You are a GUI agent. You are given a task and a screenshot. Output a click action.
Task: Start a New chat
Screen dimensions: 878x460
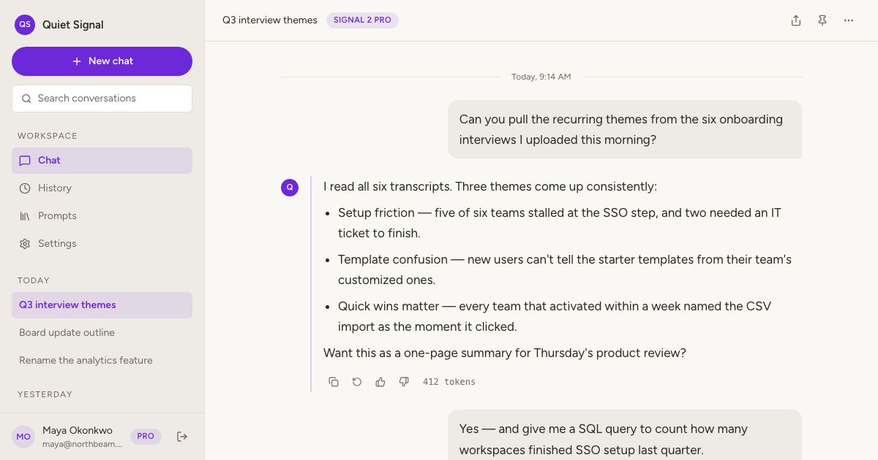click(102, 61)
